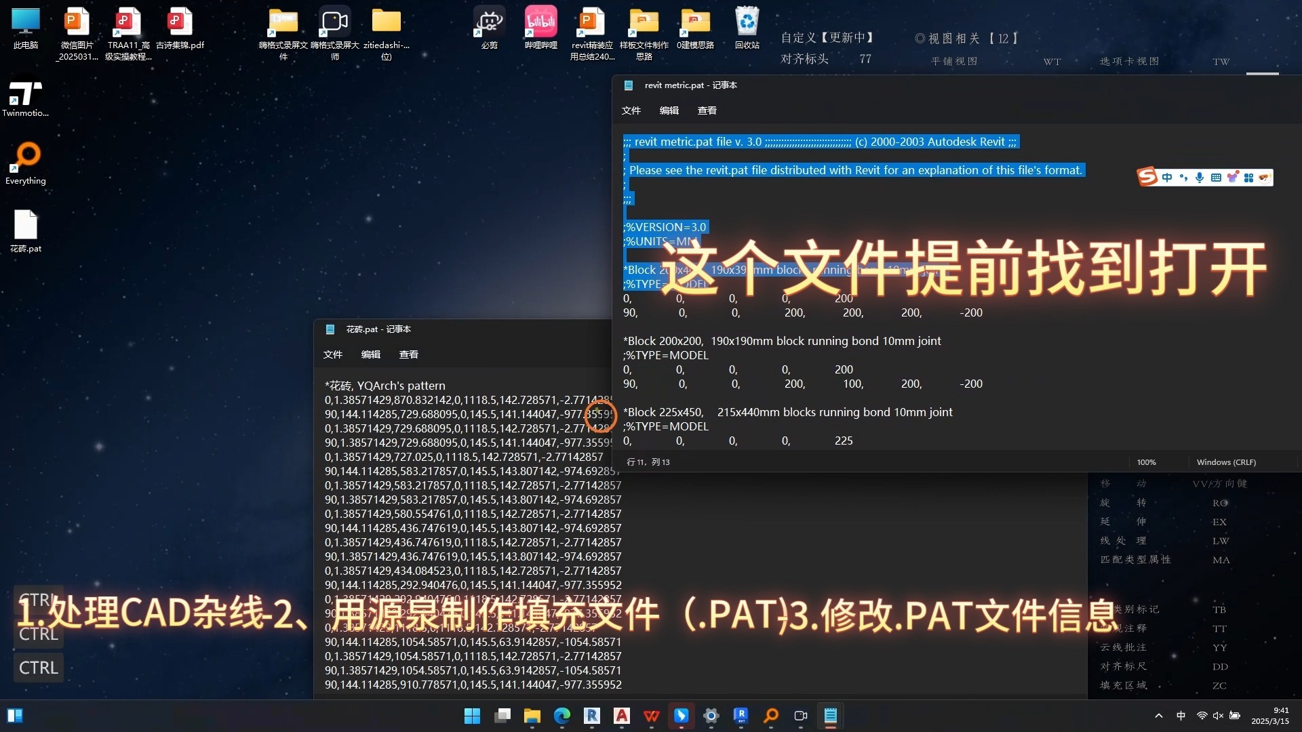This screenshot has width=1302, height=732.
Task: Open the 编辑 menu in 花砖.pat notepad
Action: pyautogui.click(x=371, y=354)
